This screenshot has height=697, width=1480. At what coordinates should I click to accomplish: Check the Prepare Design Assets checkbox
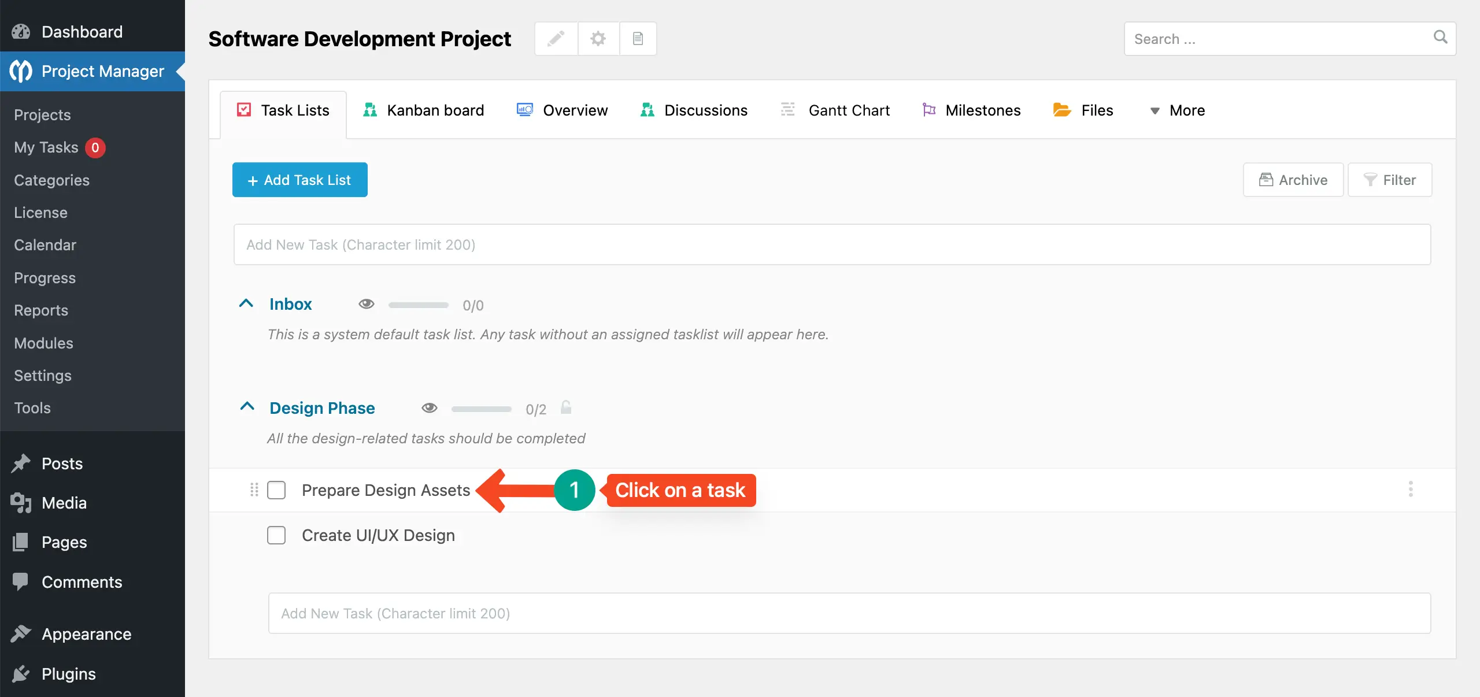(x=276, y=490)
